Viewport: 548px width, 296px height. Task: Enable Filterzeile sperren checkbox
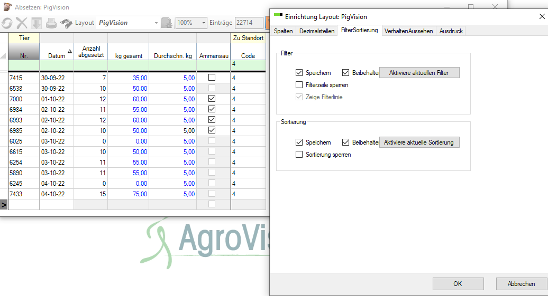(299, 85)
